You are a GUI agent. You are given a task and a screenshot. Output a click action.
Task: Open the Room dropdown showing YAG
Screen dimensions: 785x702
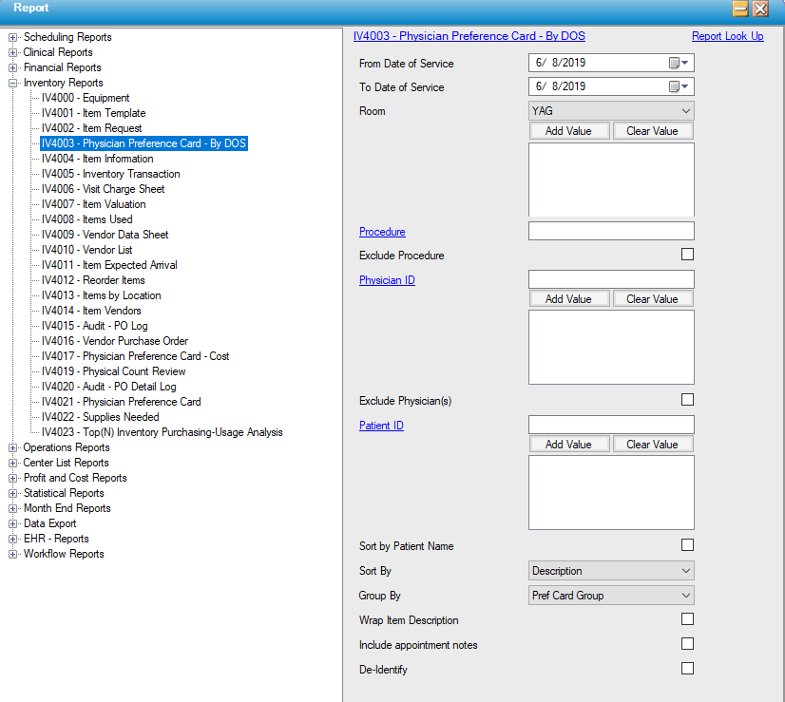point(610,111)
